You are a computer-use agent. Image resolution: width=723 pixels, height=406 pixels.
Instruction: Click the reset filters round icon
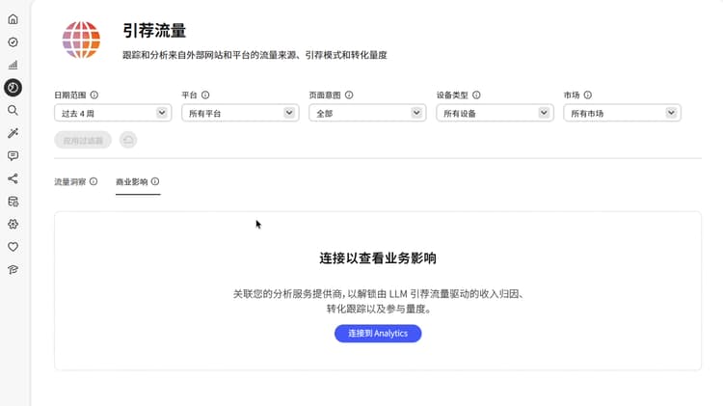pyautogui.click(x=128, y=140)
